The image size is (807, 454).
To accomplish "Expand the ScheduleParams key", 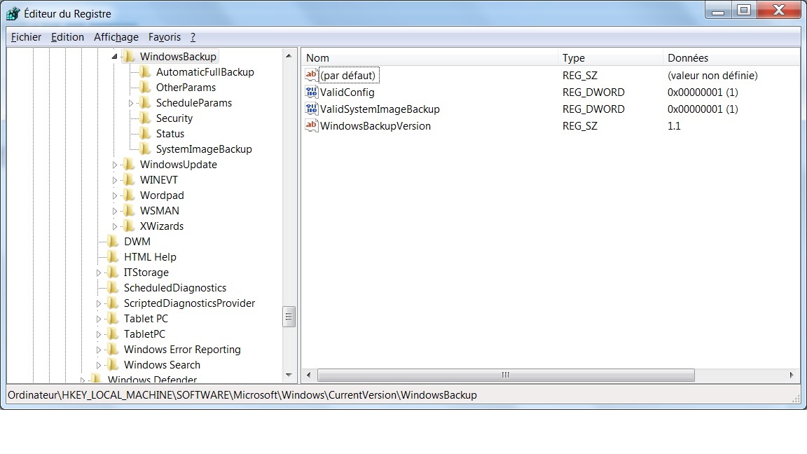I will (131, 103).
